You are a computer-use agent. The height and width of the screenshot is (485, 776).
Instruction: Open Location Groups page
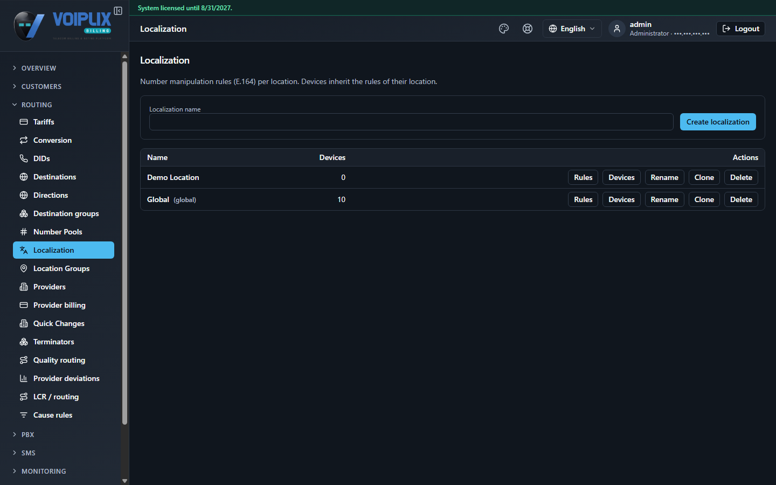[64, 268]
